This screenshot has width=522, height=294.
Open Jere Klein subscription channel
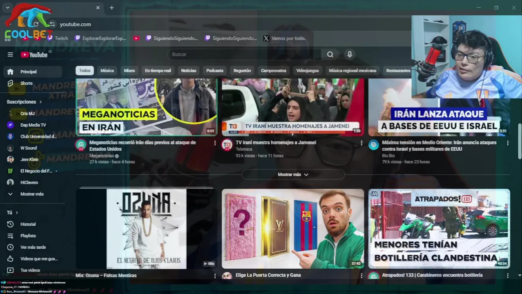33,159
